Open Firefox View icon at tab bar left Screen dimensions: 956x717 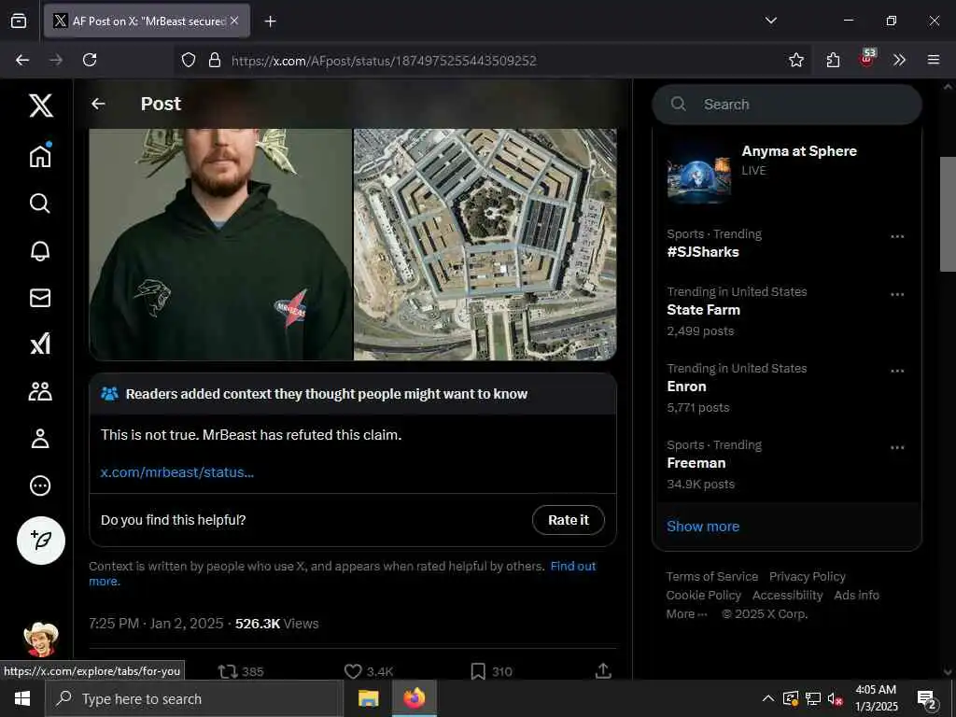point(19,21)
